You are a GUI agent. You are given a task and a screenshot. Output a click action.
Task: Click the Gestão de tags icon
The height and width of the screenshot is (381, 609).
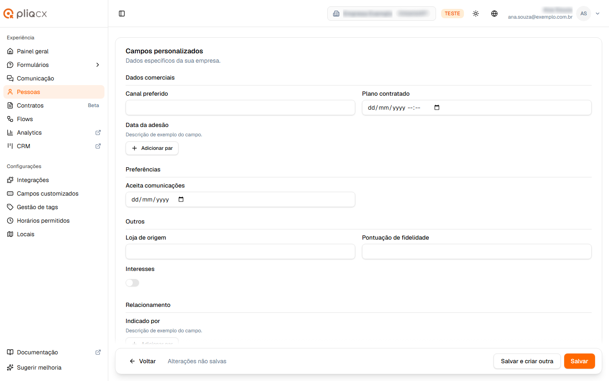click(x=10, y=207)
